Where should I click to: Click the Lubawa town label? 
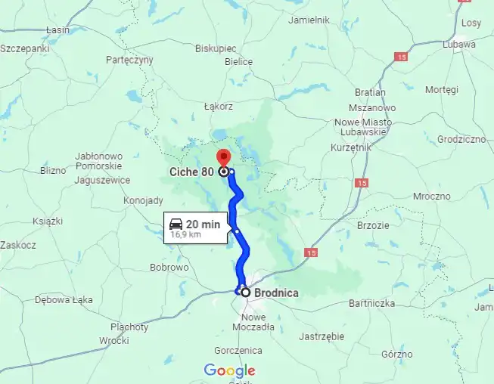click(458, 45)
